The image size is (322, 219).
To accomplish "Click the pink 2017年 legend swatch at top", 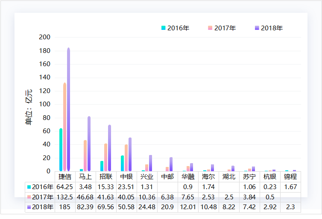I will pos(210,28).
